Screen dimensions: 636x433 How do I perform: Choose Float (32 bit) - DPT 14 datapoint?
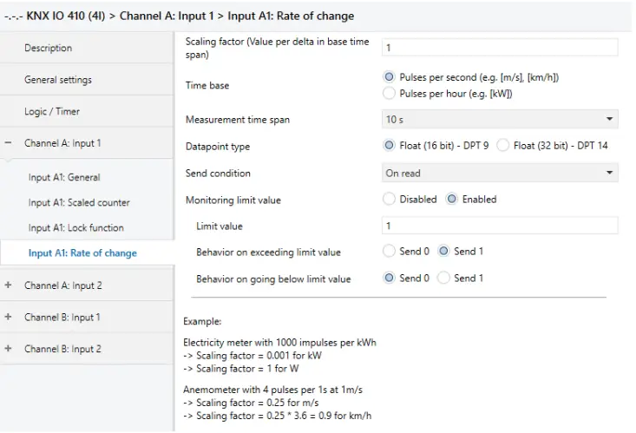pos(503,146)
